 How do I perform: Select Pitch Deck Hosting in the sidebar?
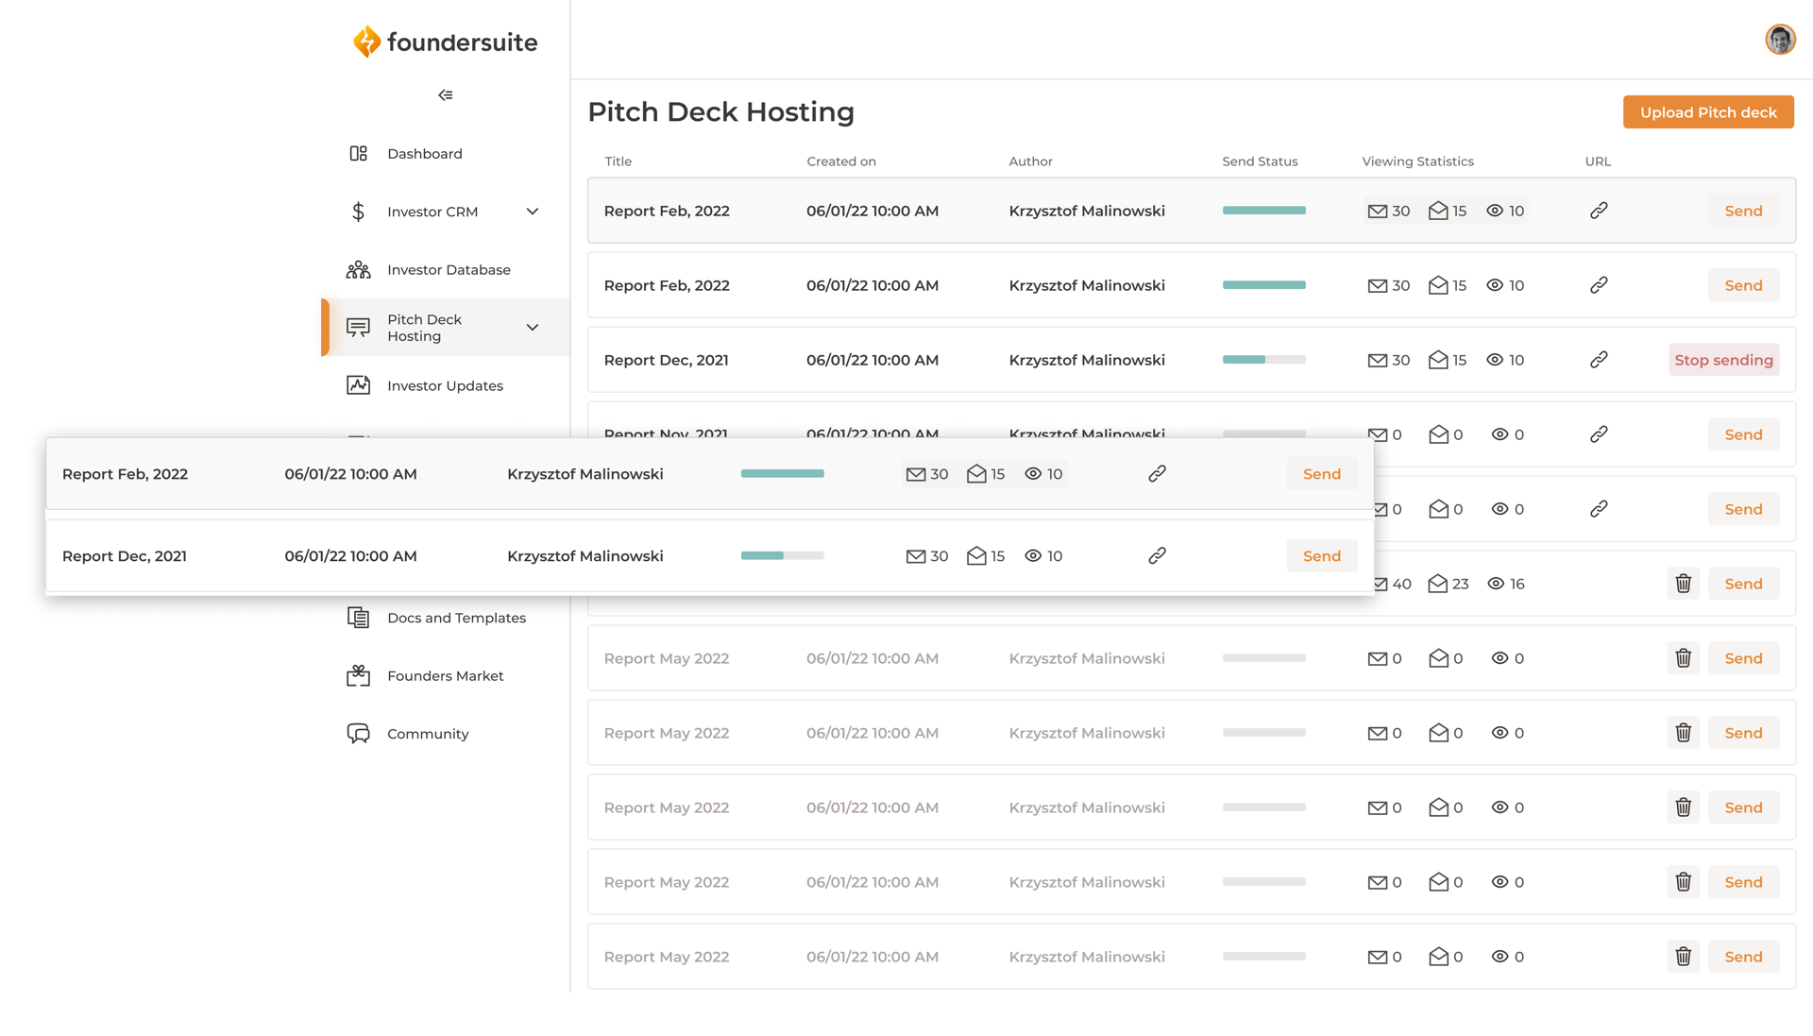click(x=446, y=328)
